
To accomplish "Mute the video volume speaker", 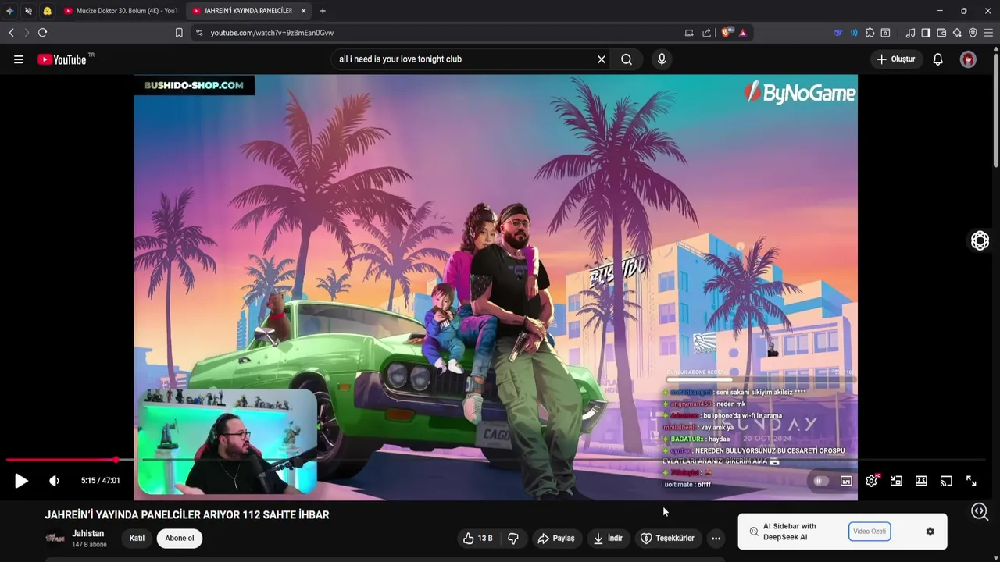I will 54,481.
